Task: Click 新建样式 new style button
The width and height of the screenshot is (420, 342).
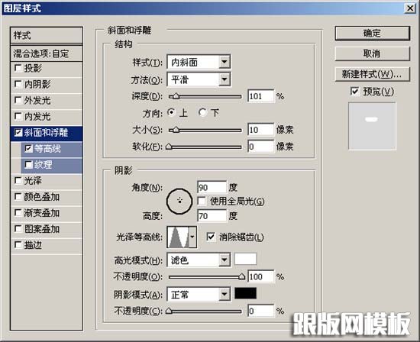Action: point(373,74)
